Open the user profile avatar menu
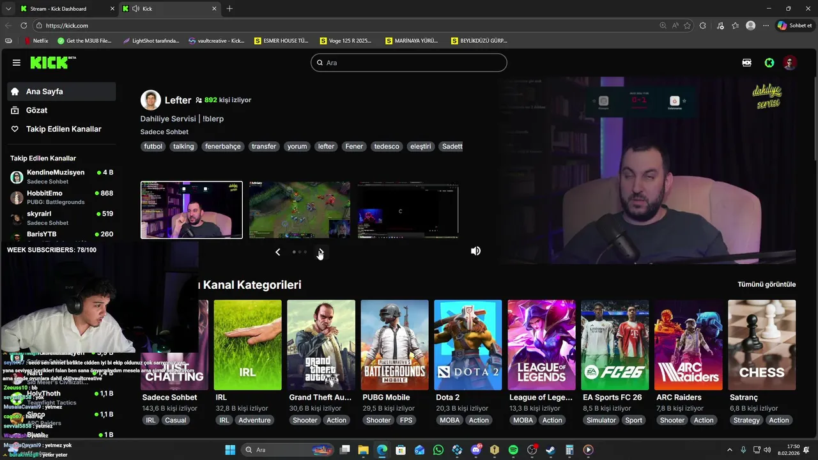Viewport: 818px width, 460px height. point(790,63)
